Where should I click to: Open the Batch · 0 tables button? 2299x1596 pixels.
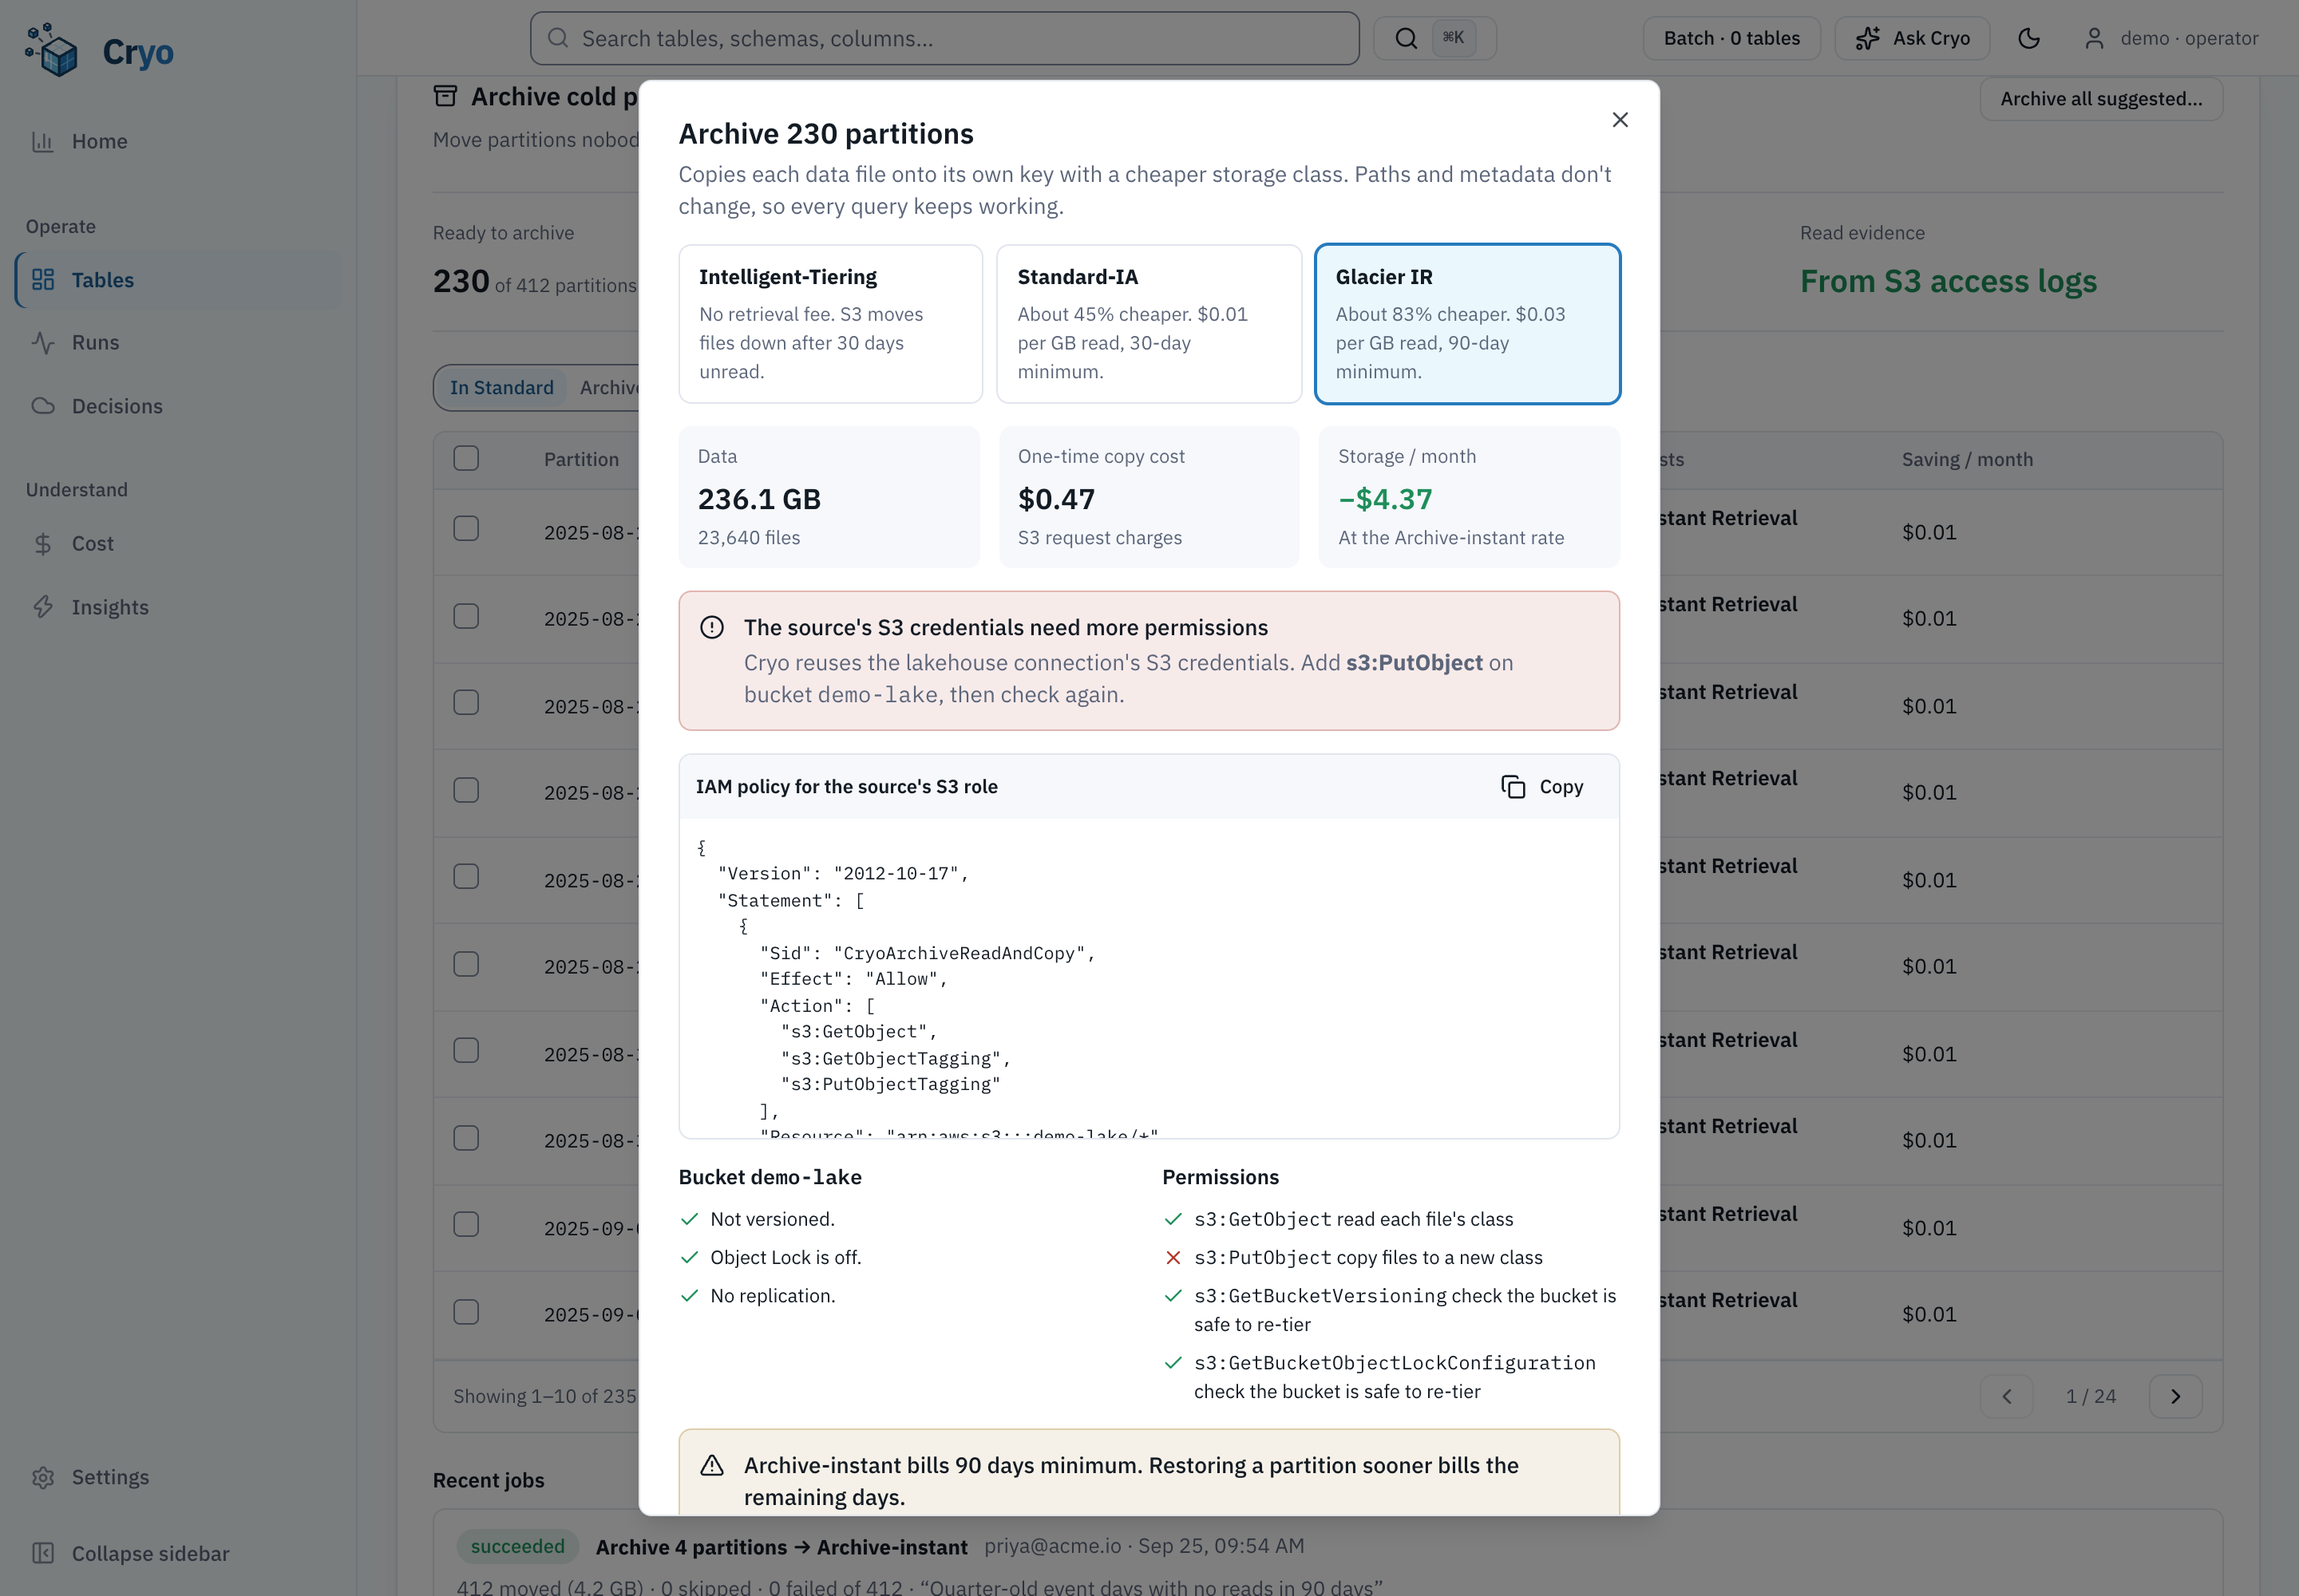point(1731,38)
